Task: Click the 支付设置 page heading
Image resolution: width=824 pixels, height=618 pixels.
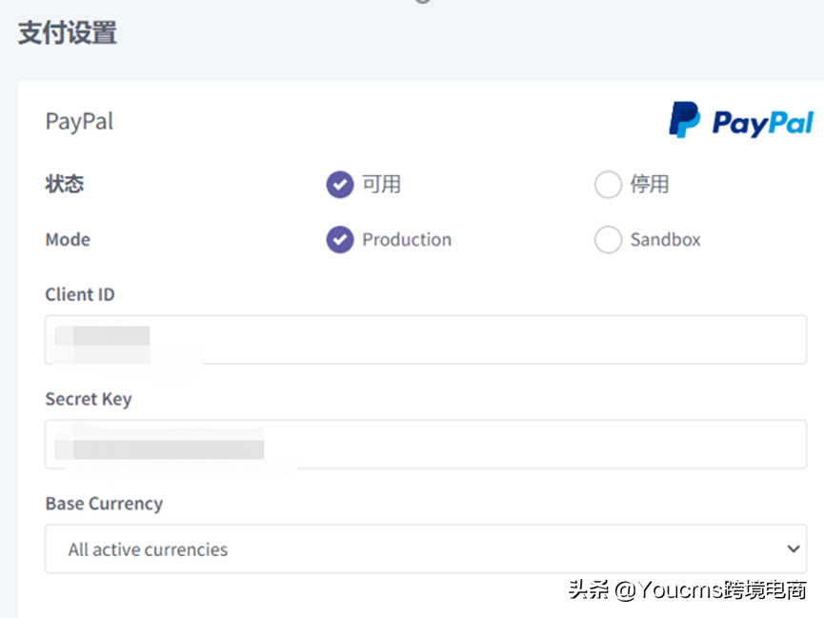Action: (68, 32)
